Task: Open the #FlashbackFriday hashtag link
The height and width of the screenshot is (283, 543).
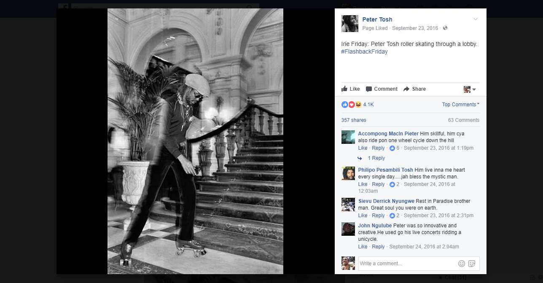Action: (x=364, y=51)
